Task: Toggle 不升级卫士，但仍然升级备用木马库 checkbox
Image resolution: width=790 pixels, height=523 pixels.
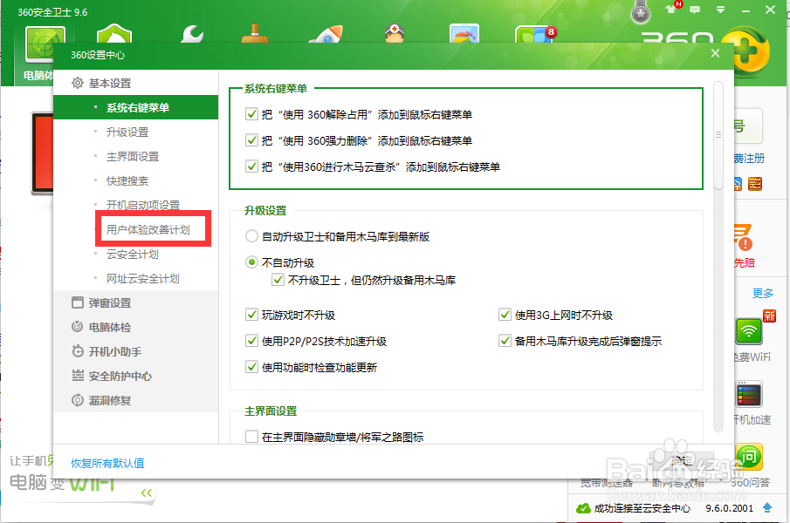Action: click(278, 280)
